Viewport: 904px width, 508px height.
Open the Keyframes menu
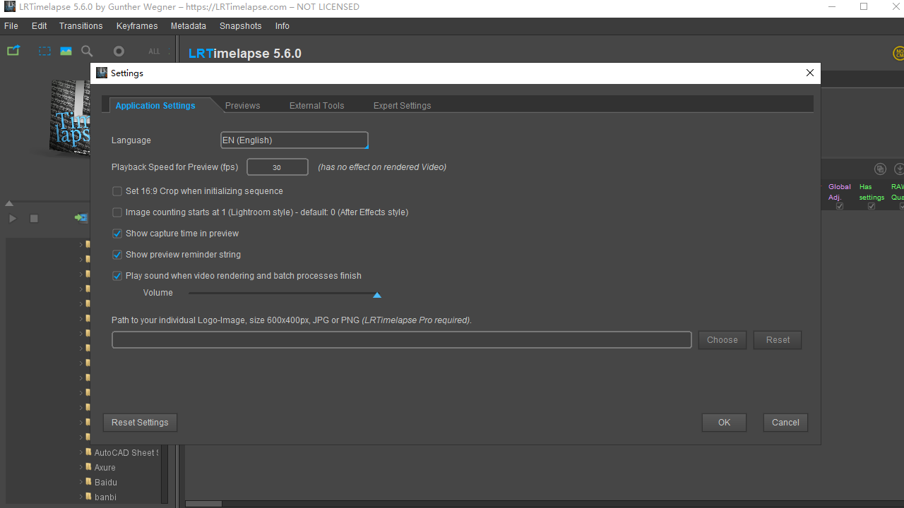pyautogui.click(x=137, y=26)
